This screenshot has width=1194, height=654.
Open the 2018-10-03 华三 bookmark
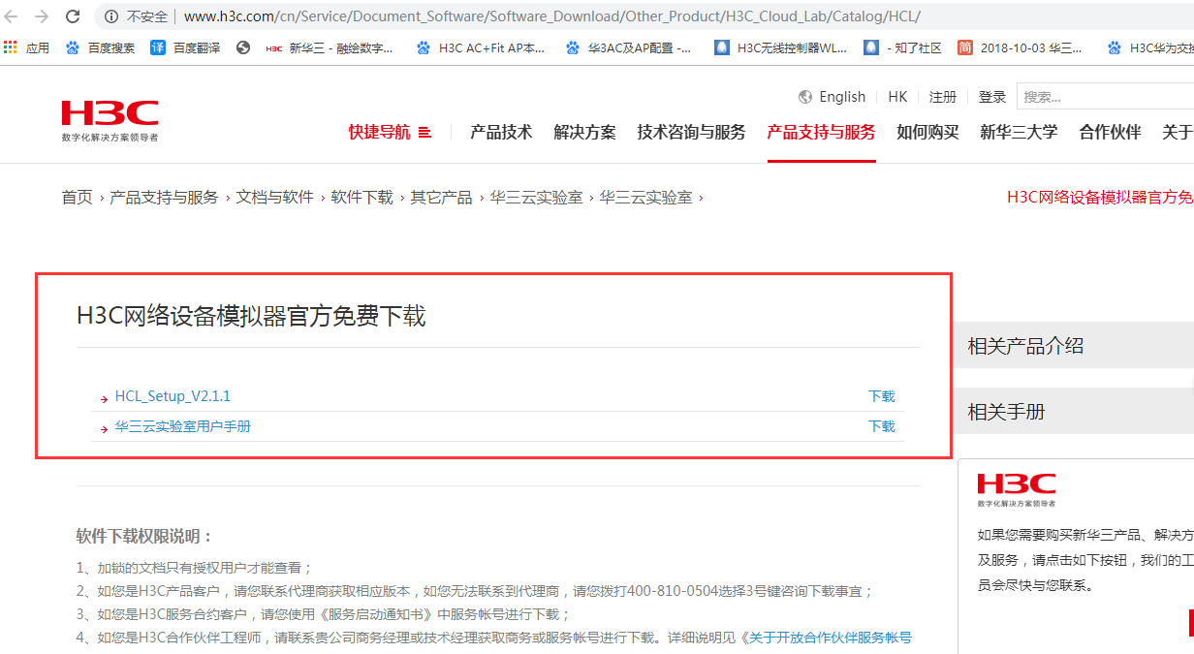click(1021, 47)
